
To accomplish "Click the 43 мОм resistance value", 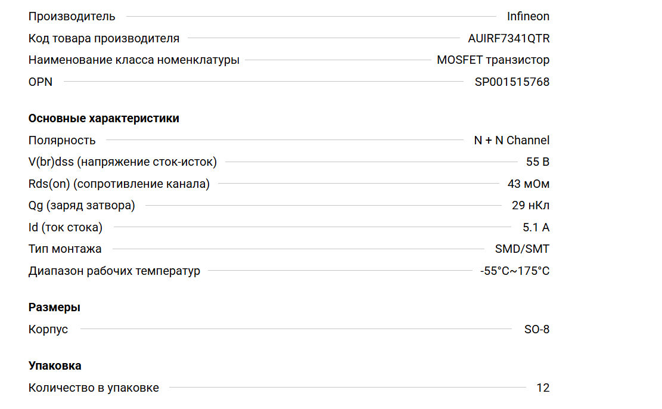I will pyautogui.click(x=529, y=184).
